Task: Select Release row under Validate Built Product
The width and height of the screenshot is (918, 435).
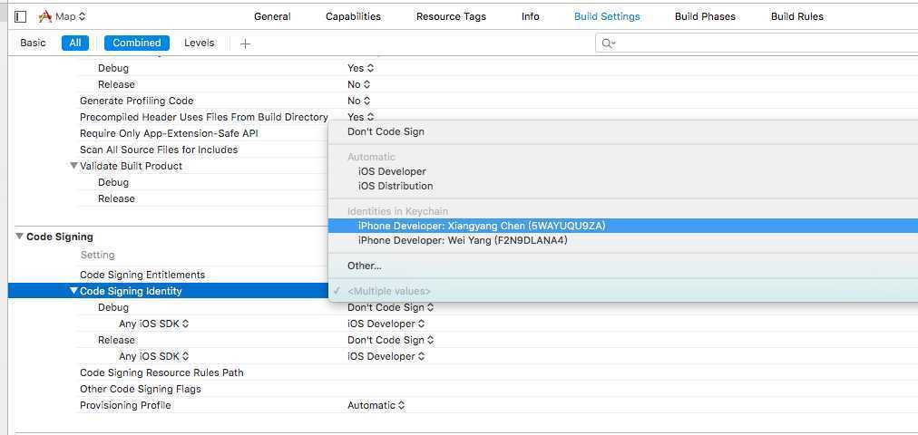Action: click(x=116, y=198)
